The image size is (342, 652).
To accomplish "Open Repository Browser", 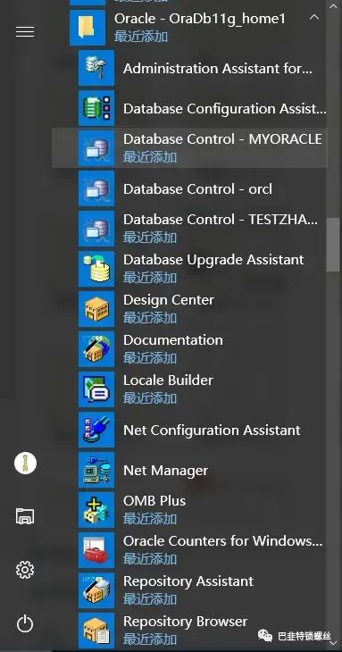I will (189, 630).
